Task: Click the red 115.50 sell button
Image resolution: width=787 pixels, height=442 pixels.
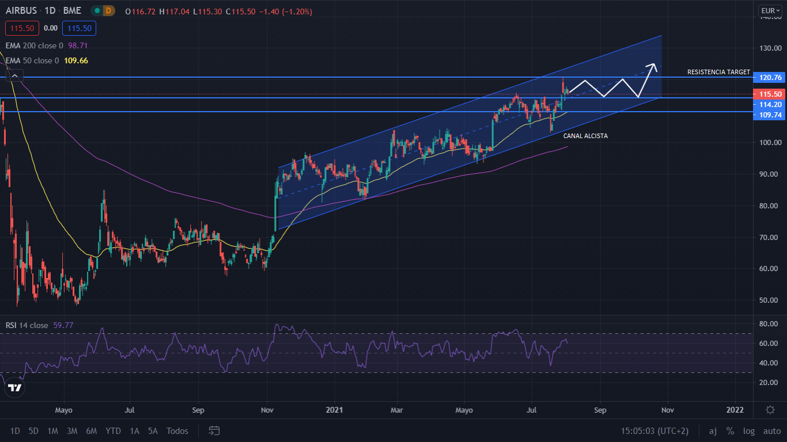Action: click(x=22, y=28)
